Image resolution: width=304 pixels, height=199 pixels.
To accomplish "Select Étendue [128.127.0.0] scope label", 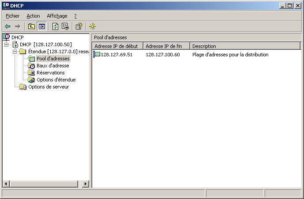I will click(59, 52).
